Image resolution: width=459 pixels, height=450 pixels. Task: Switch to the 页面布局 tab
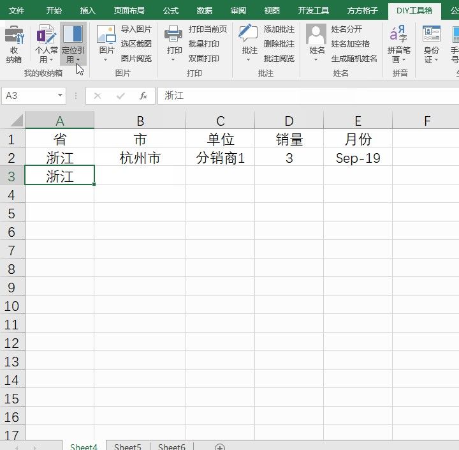pos(129,11)
